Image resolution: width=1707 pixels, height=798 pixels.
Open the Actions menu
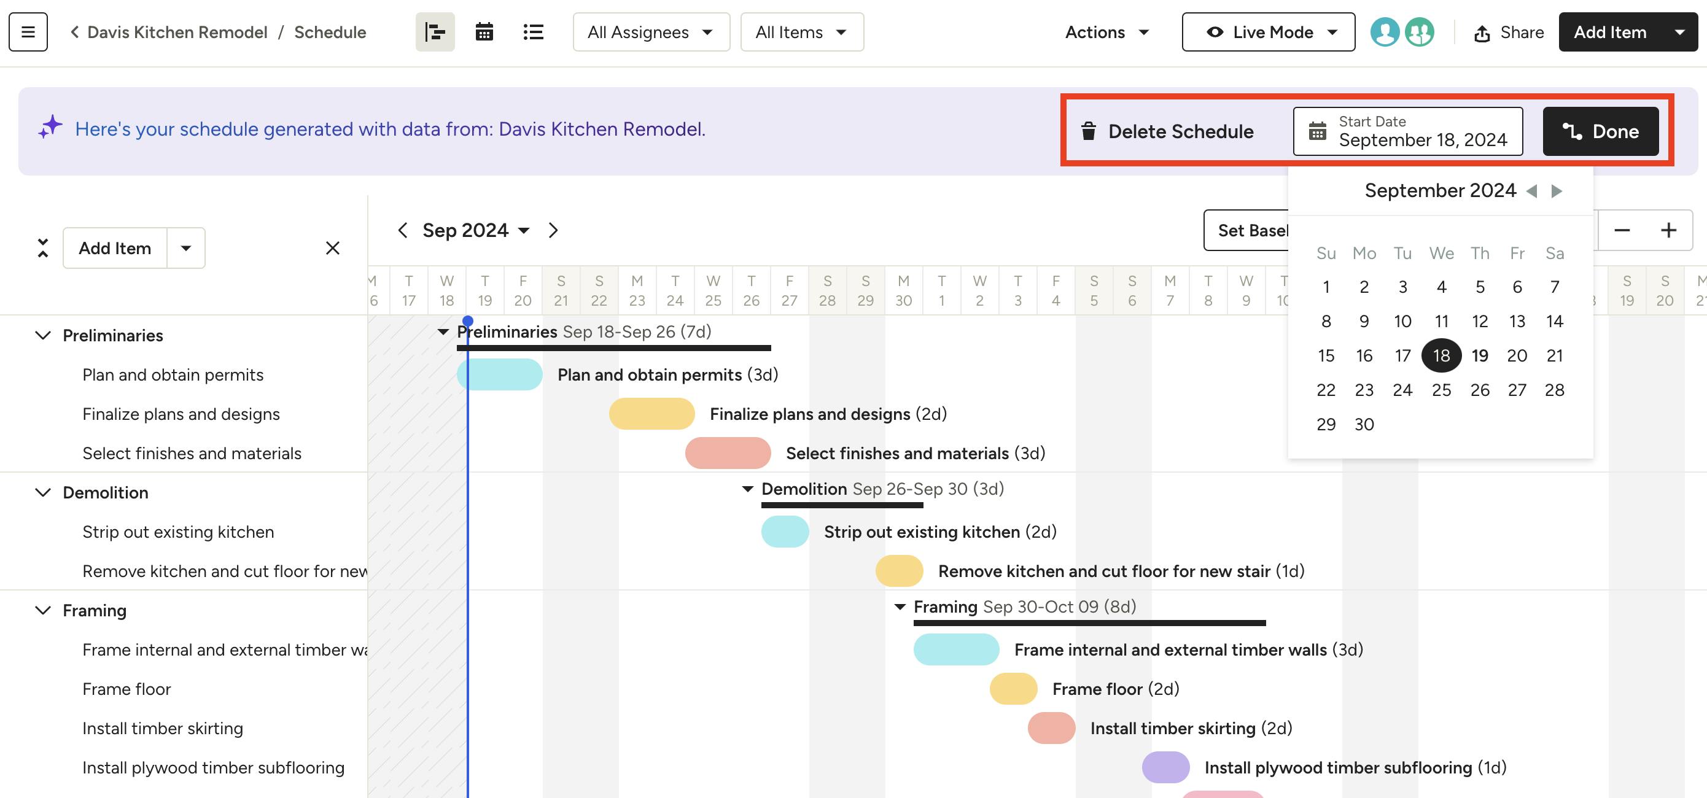[x=1106, y=31]
